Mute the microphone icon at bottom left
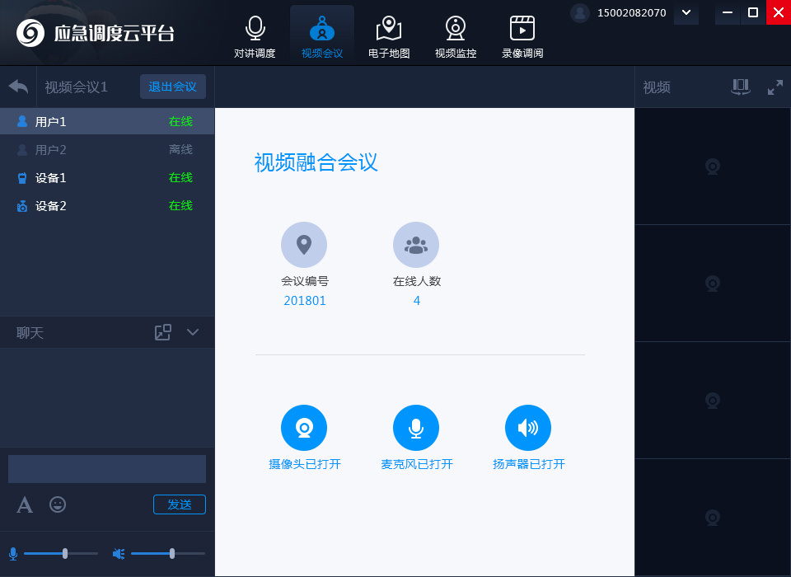 [x=13, y=554]
